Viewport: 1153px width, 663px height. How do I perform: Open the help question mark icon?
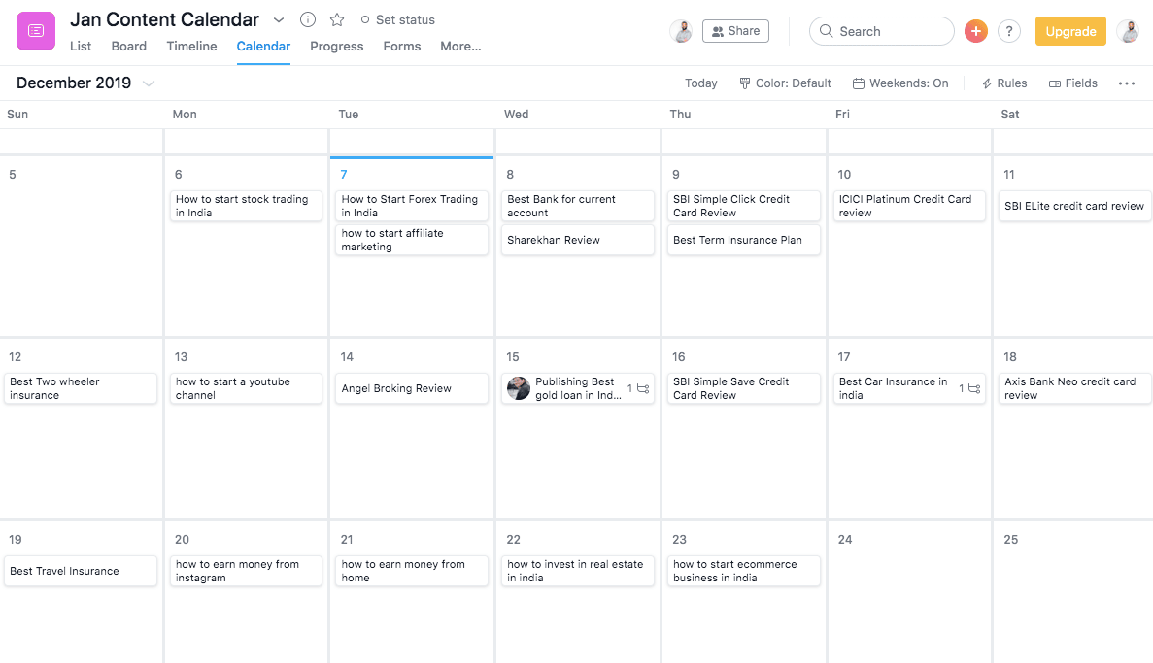pos(1009,31)
